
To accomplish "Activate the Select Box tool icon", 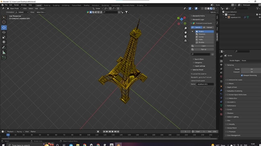I will 4,17.
